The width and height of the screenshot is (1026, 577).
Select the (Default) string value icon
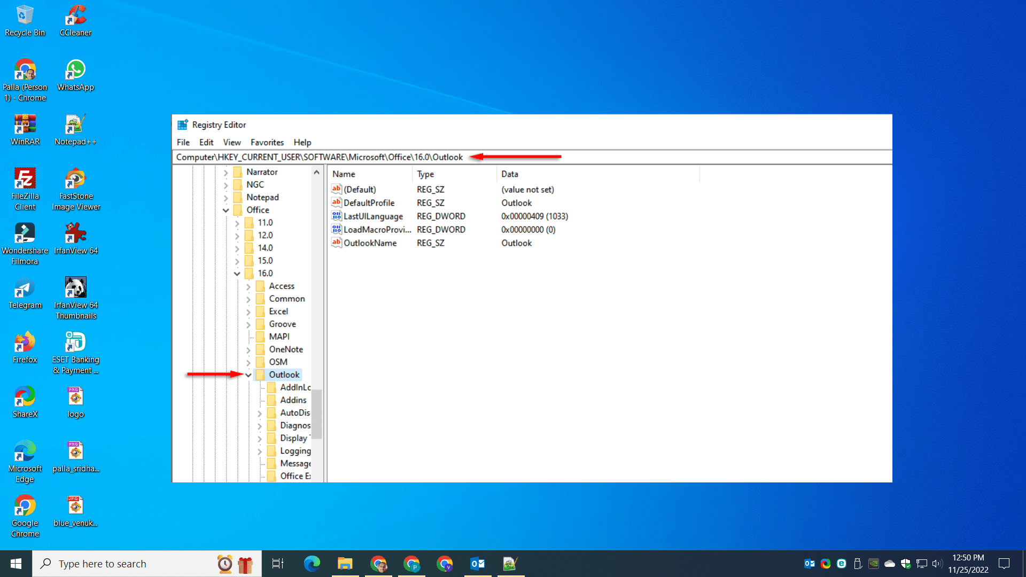(336, 189)
